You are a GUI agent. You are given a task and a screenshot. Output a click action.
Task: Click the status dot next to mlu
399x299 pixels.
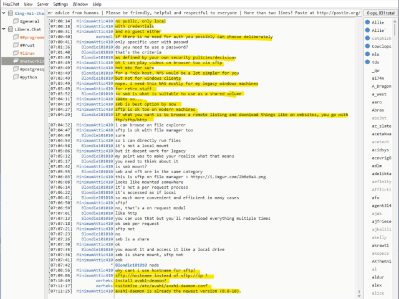click(367, 54)
